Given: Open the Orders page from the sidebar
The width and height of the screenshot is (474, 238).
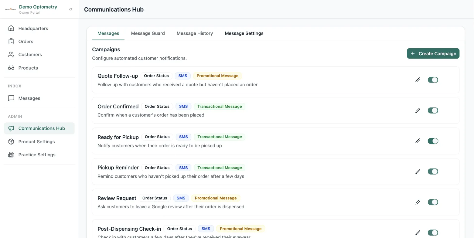Looking at the screenshot, I should pyautogui.click(x=39, y=41).
